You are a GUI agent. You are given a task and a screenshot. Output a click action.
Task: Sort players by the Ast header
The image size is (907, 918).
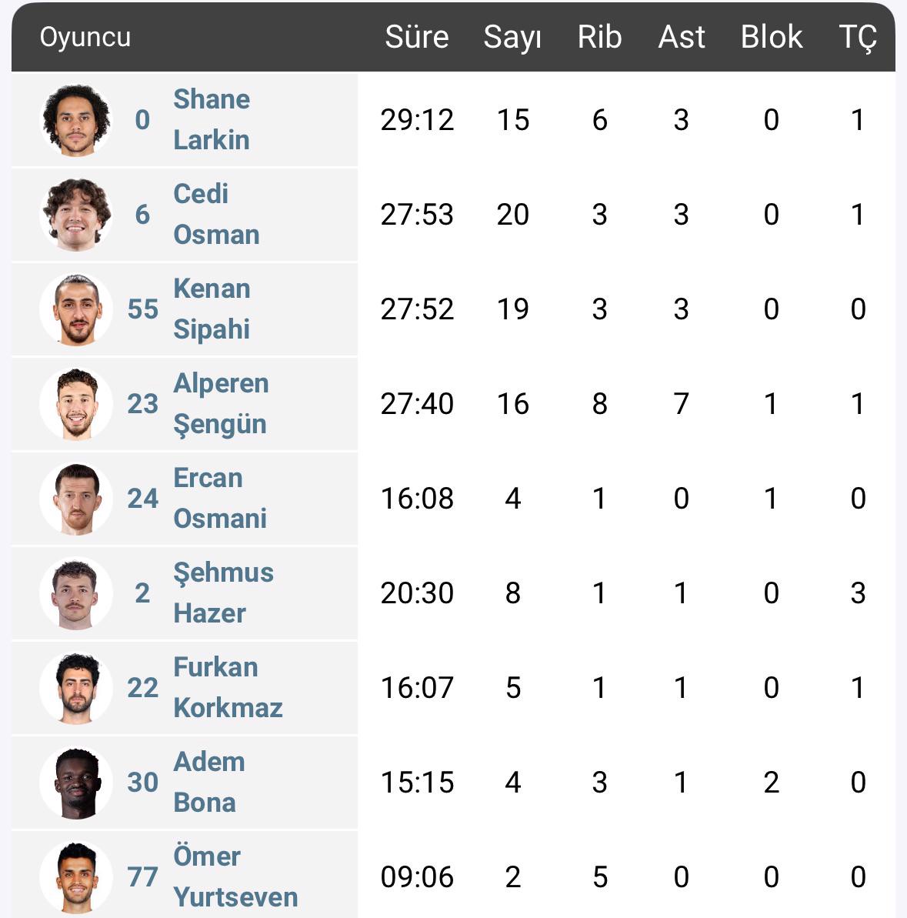click(x=681, y=37)
